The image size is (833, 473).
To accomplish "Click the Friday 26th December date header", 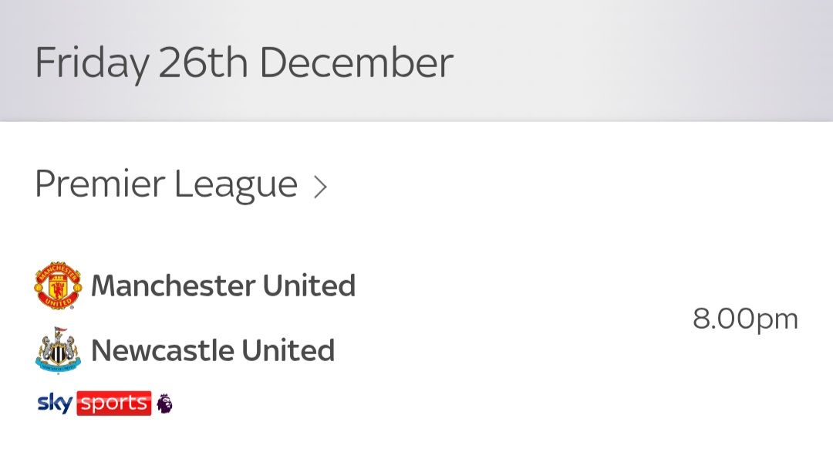I will (x=244, y=63).
